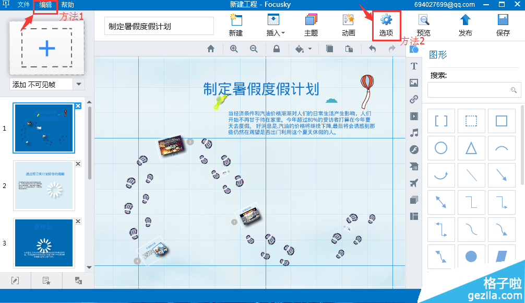Viewport: 525px width, 303px height.
Task: Close slide 2 using its X button
Action: point(78,164)
